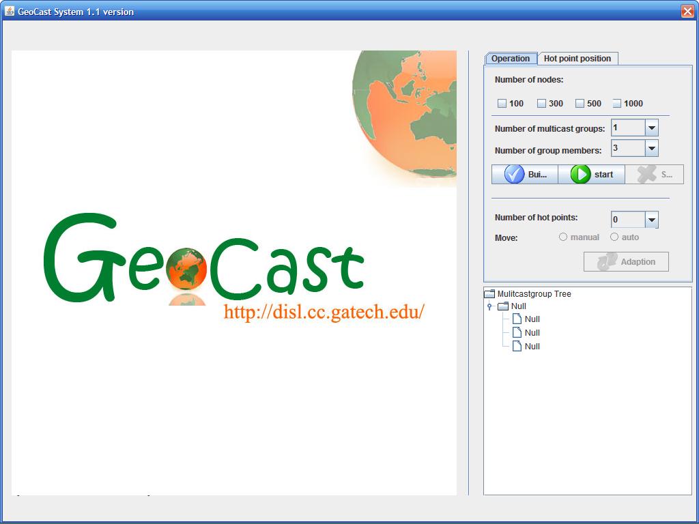Viewport: 699px width, 524px height.
Task: Select the second Null file item icon
Action: point(517,332)
